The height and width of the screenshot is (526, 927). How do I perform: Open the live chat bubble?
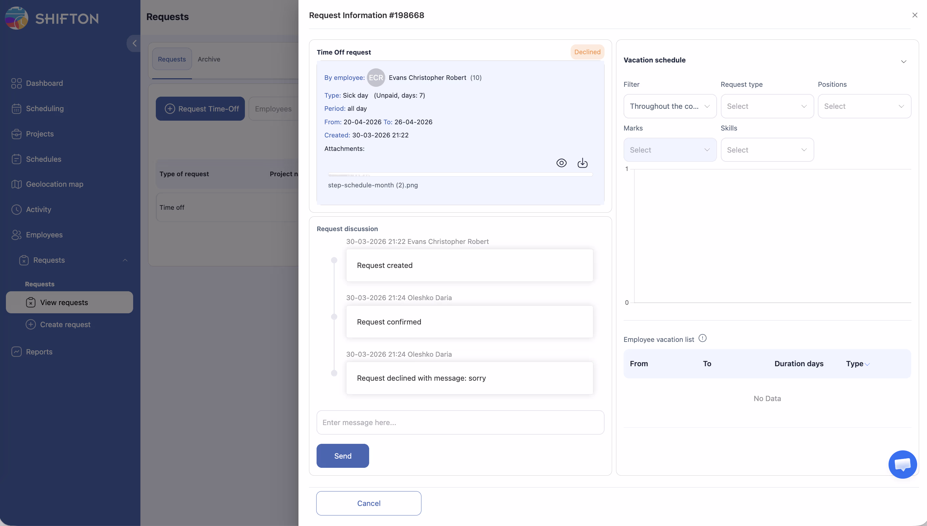click(x=902, y=464)
